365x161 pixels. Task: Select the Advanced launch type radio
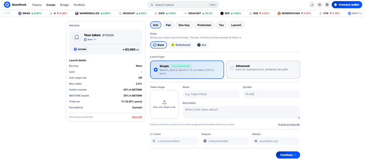232,68
